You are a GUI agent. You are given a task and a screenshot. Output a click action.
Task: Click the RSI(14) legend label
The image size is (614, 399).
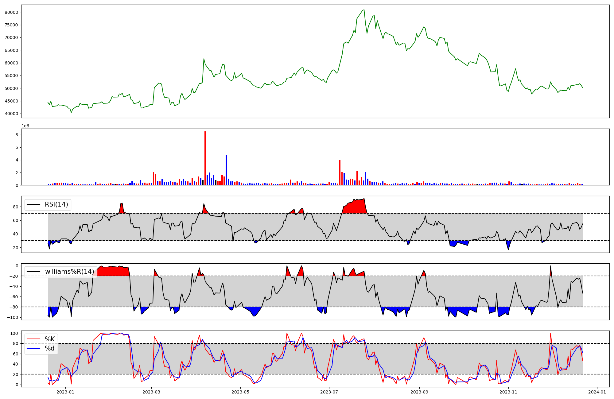click(56, 204)
